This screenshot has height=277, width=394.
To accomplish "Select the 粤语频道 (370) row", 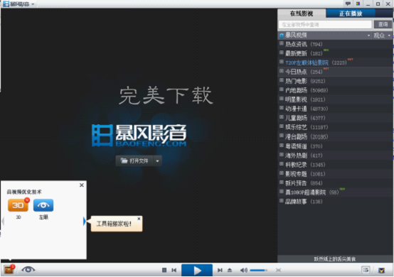I will pos(335,146).
